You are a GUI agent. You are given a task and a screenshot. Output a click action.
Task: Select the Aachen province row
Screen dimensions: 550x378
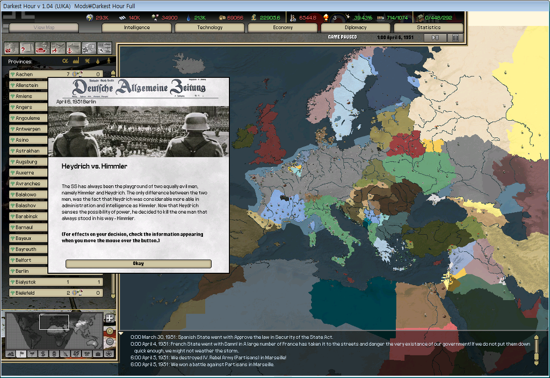point(56,74)
